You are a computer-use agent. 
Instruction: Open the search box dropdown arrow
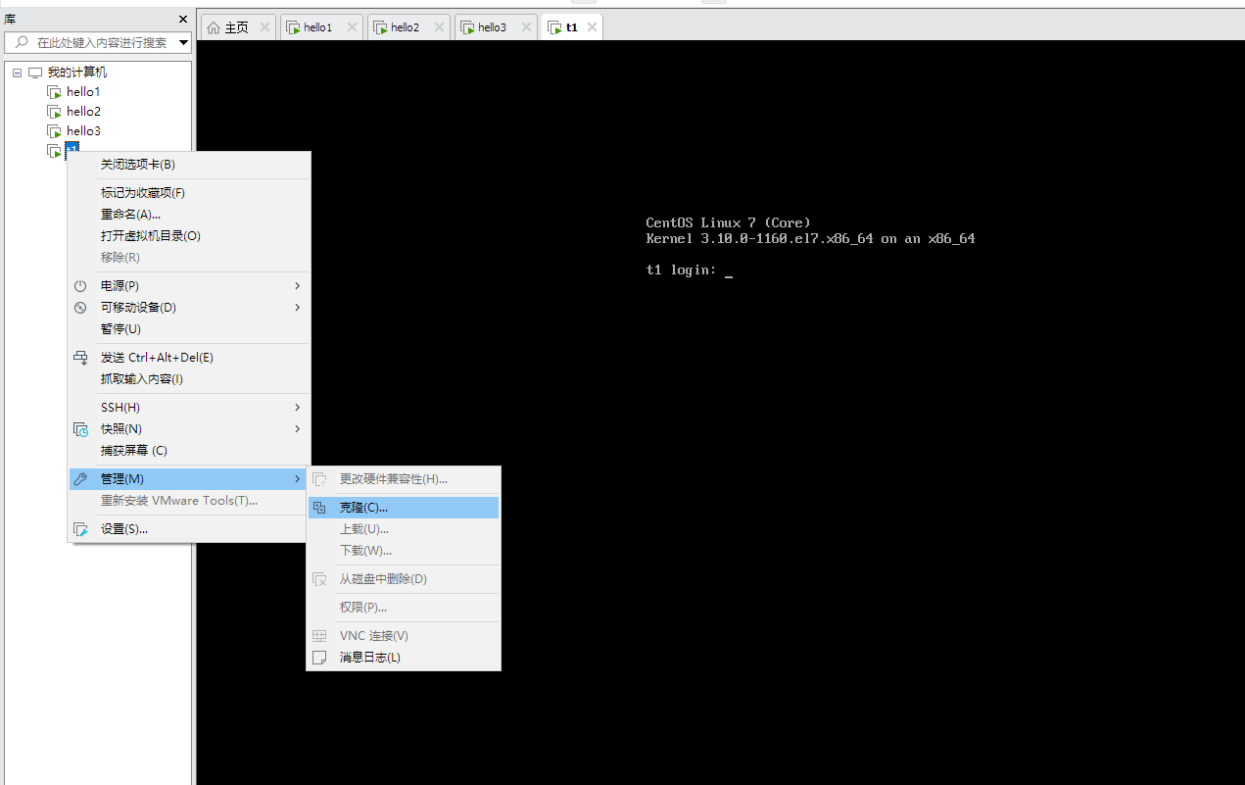tap(183, 43)
